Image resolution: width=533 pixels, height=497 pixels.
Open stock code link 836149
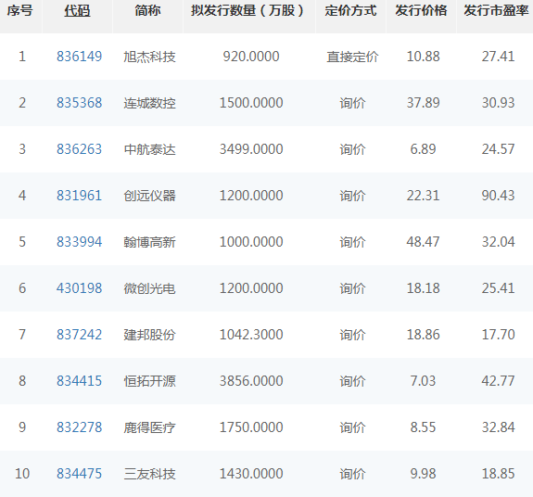point(79,57)
